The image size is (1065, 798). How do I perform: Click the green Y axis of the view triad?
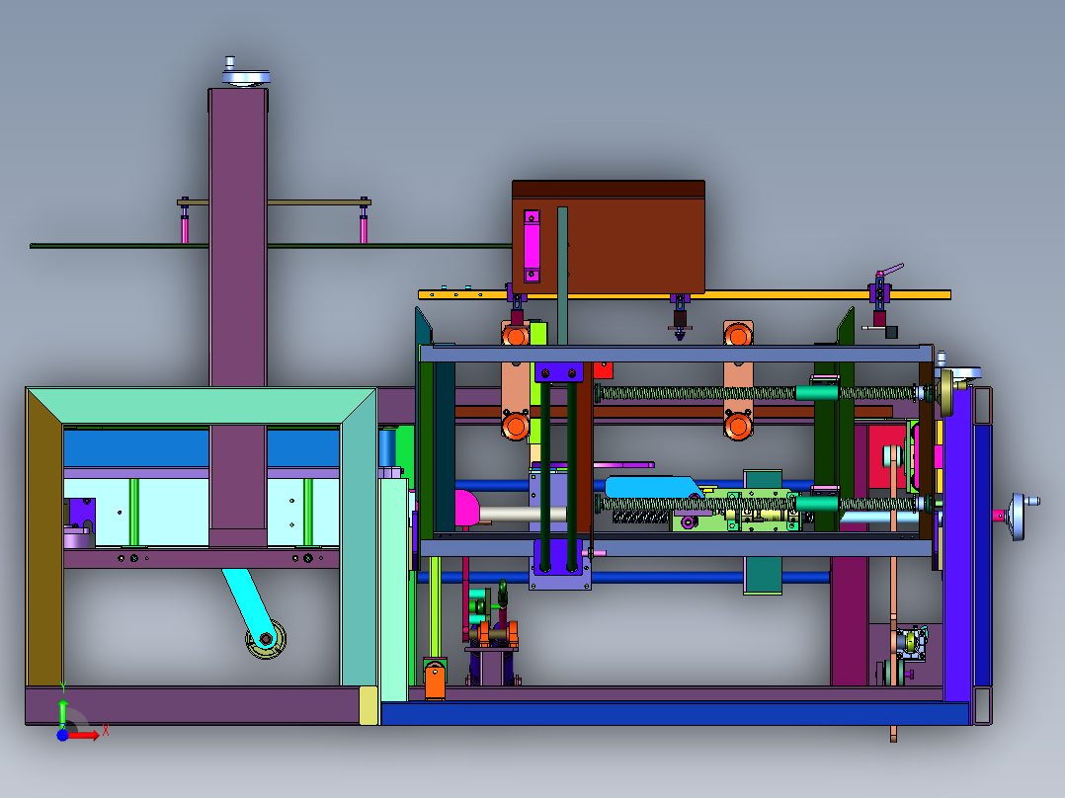(62, 712)
